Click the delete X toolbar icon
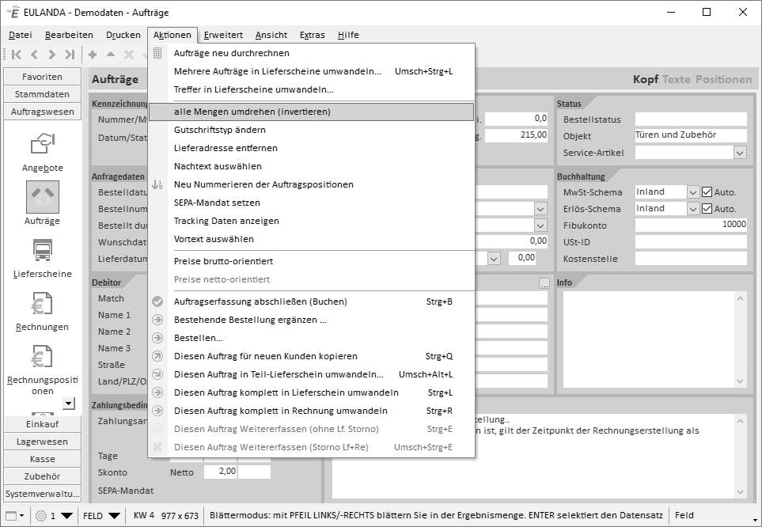Image resolution: width=762 pixels, height=527 pixels. (x=129, y=55)
